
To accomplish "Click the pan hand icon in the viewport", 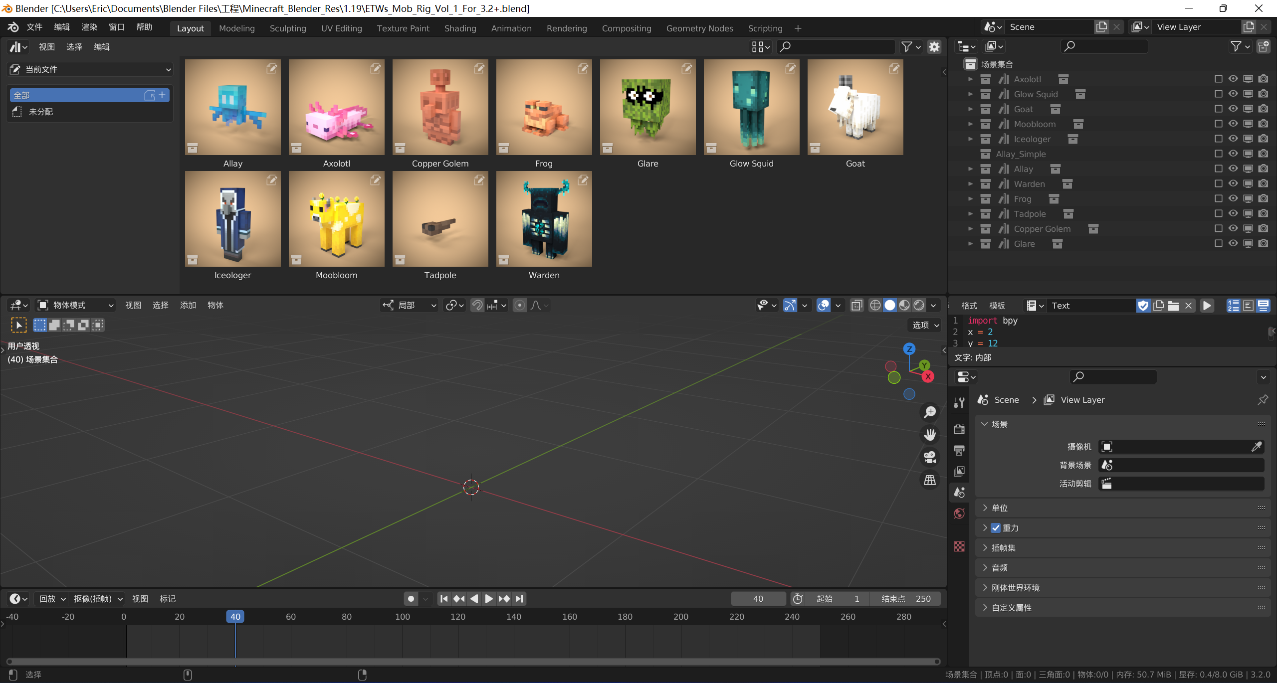I will 930,435.
